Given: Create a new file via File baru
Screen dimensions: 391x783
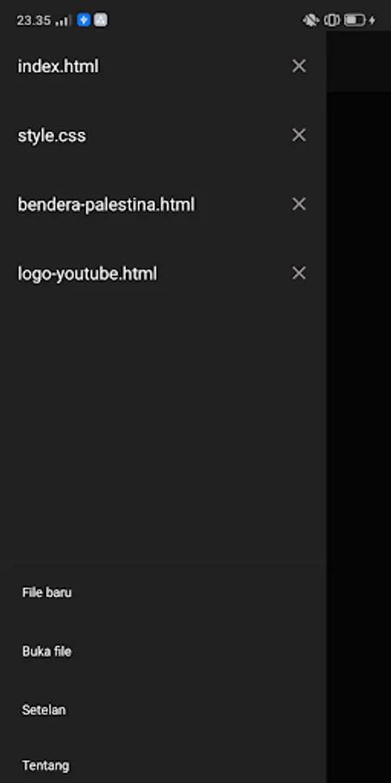Looking at the screenshot, I should pos(47,592).
